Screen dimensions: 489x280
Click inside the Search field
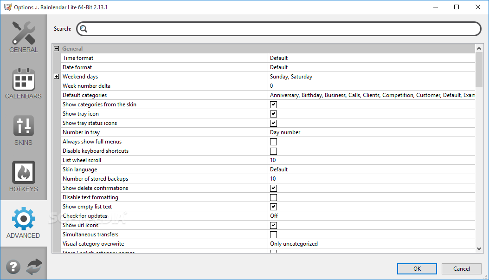pyautogui.click(x=279, y=29)
